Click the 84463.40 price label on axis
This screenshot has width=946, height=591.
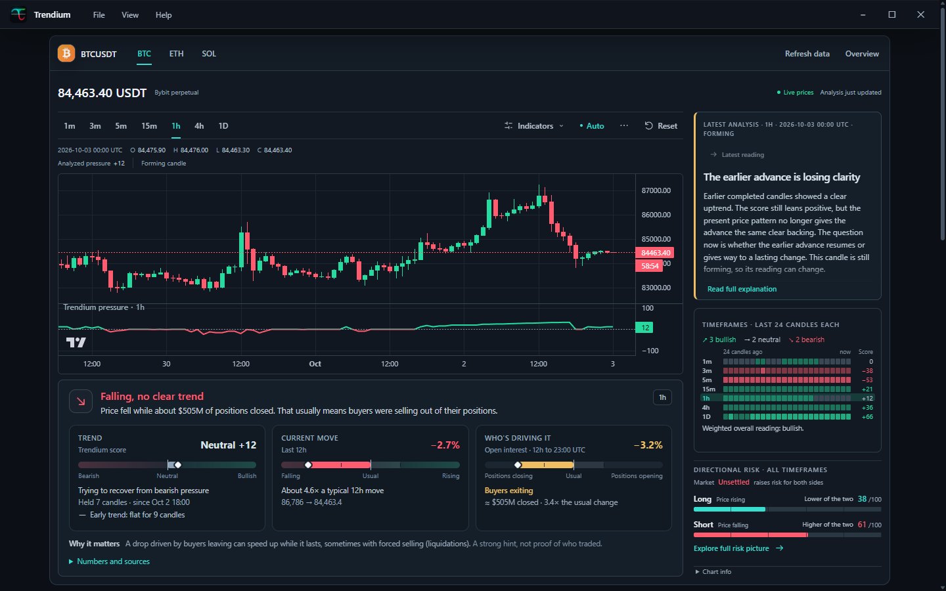point(656,253)
